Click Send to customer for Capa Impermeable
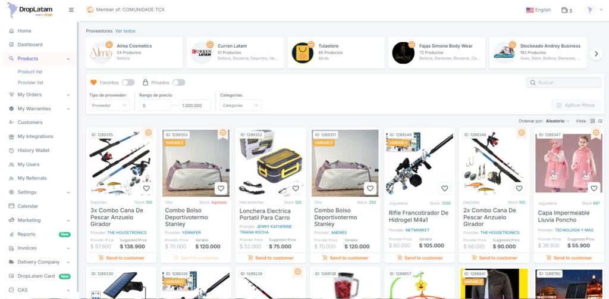 pyautogui.click(x=569, y=258)
